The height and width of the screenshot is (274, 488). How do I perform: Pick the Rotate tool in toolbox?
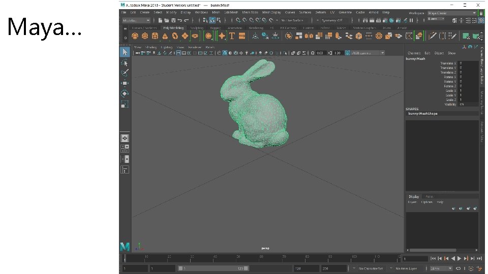click(125, 93)
